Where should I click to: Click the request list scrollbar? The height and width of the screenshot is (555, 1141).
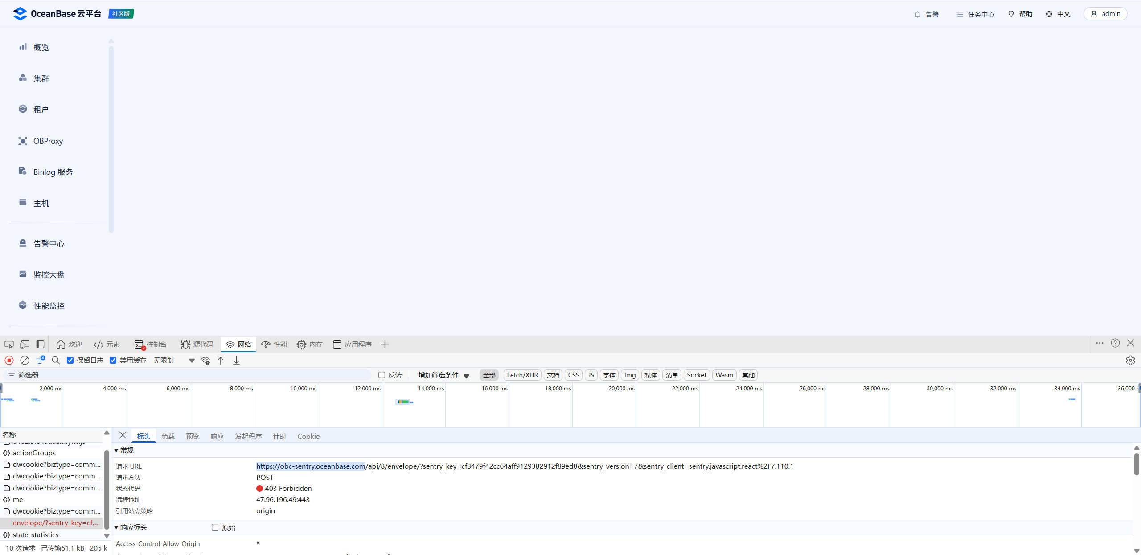click(x=107, y=490)
